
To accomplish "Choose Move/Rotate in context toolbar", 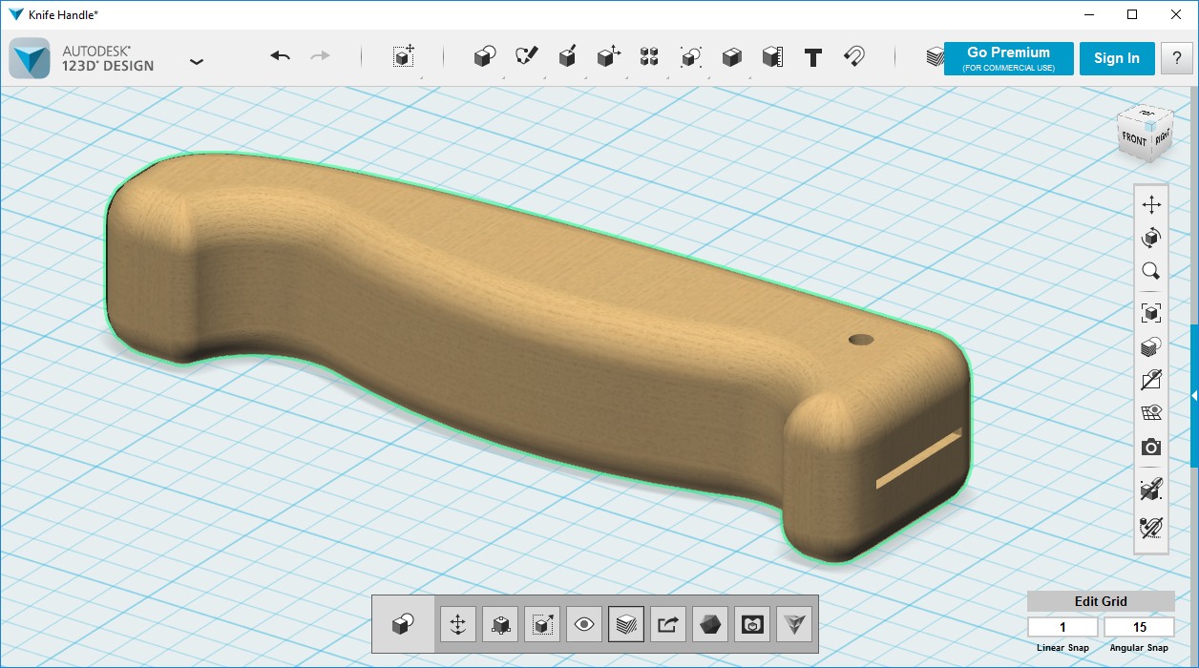I will pos(457,625).
